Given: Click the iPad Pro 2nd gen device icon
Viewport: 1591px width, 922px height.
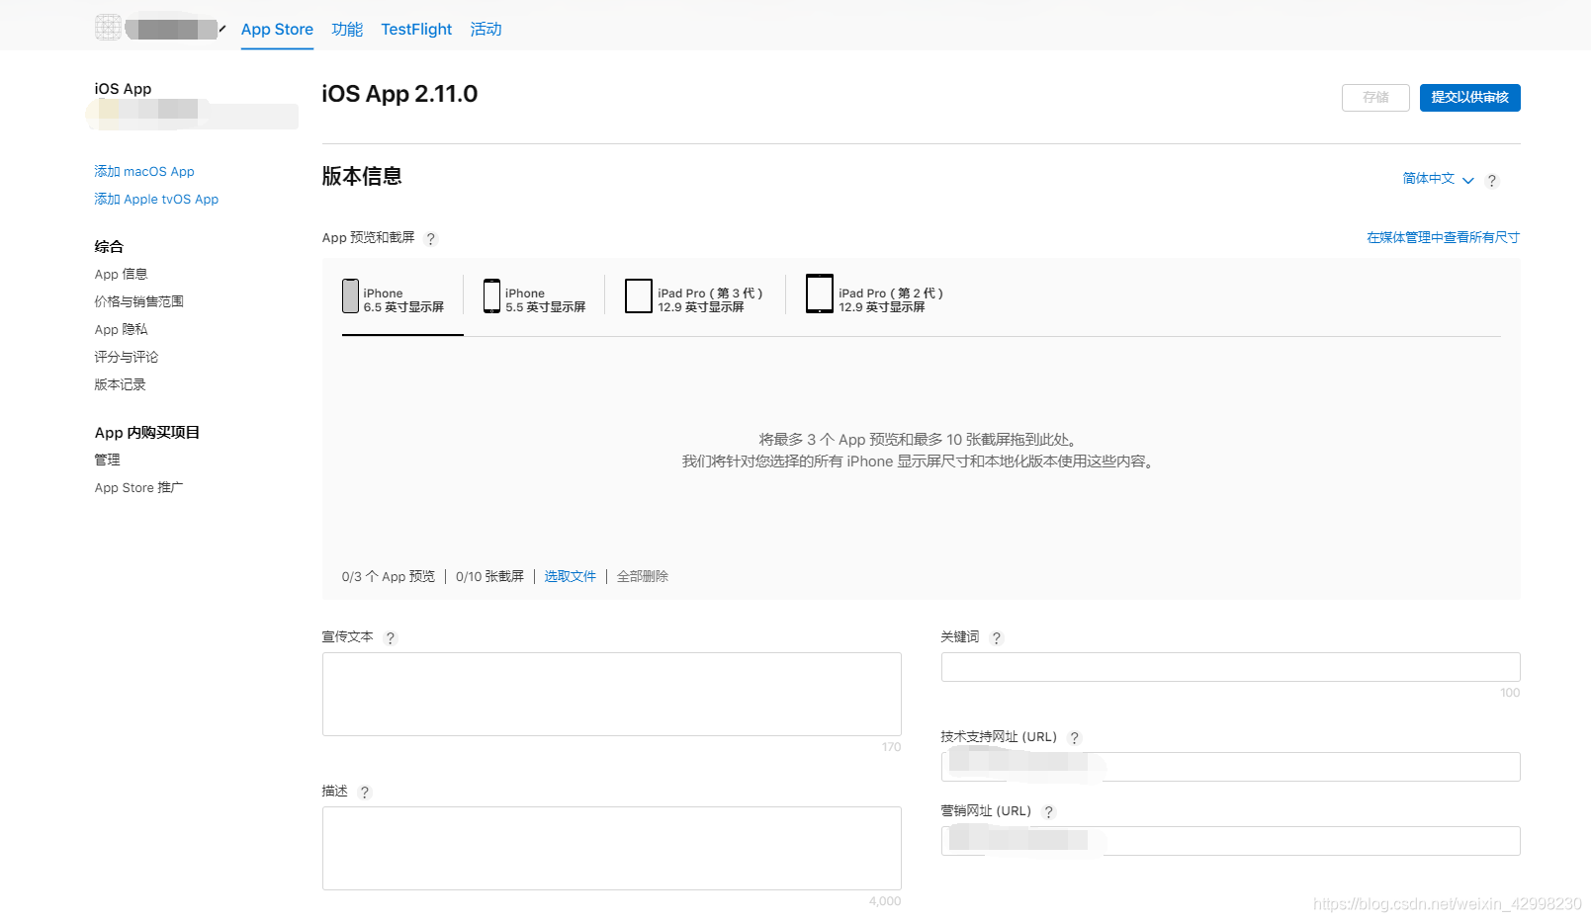Looking at the screenshot, I should coord(820,293).
